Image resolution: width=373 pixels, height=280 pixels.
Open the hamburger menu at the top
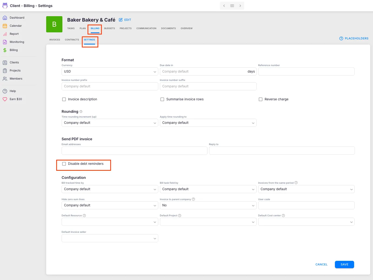pos(232,5)
